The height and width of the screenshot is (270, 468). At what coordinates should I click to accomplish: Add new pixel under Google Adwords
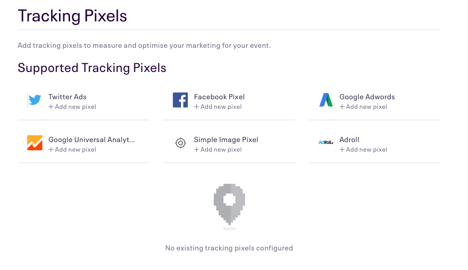click(x=363, y=107)
